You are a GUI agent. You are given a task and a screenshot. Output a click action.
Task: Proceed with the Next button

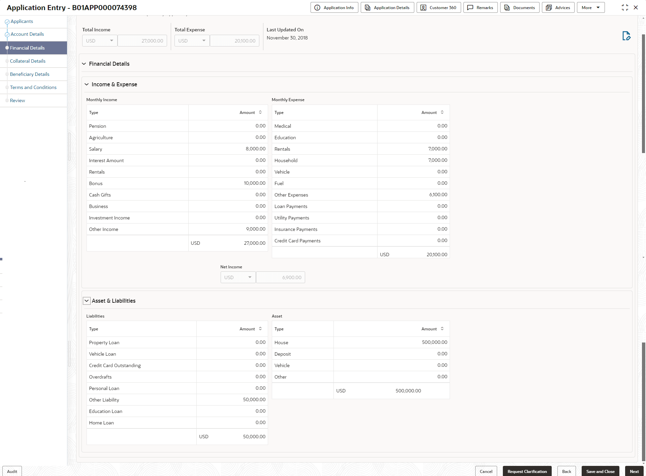pyautogui.click(x=634, y=471)
